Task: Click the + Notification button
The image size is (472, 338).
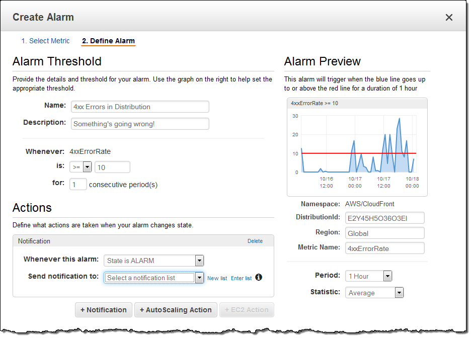Action: (104, 310)
